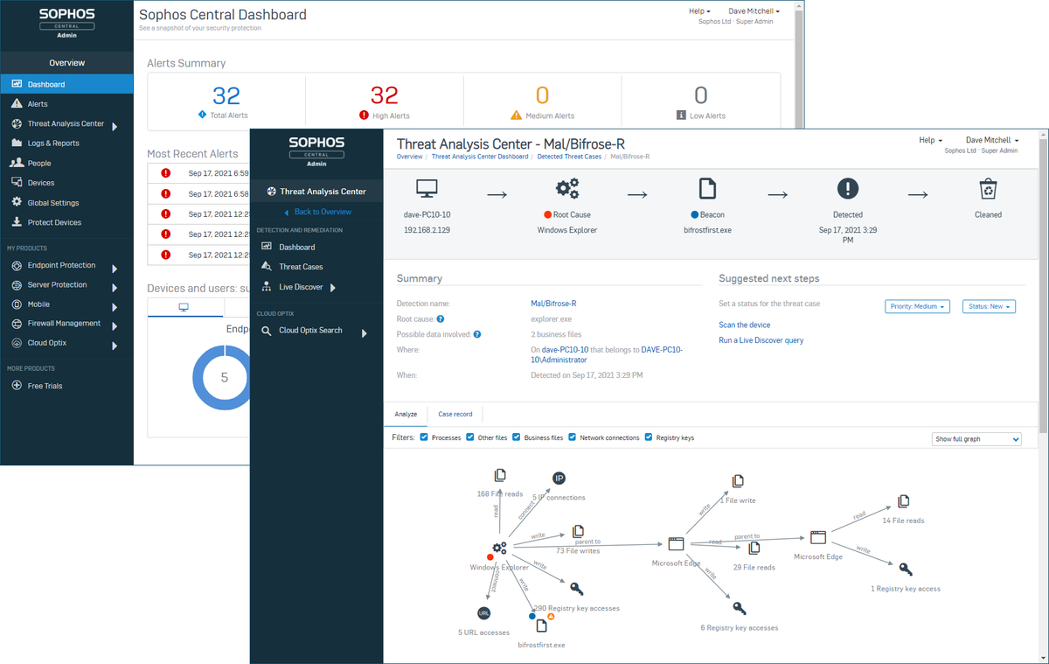Image resolution: width=1049 pixels, height=664 pixels.
Task: Open the Help menu
Action: point(930,139)
